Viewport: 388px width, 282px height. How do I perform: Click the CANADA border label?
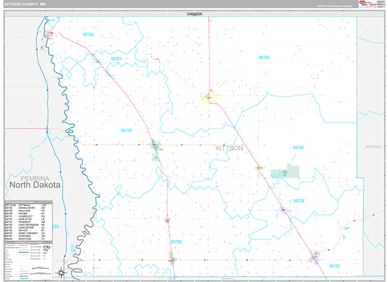tap(194, 14)
